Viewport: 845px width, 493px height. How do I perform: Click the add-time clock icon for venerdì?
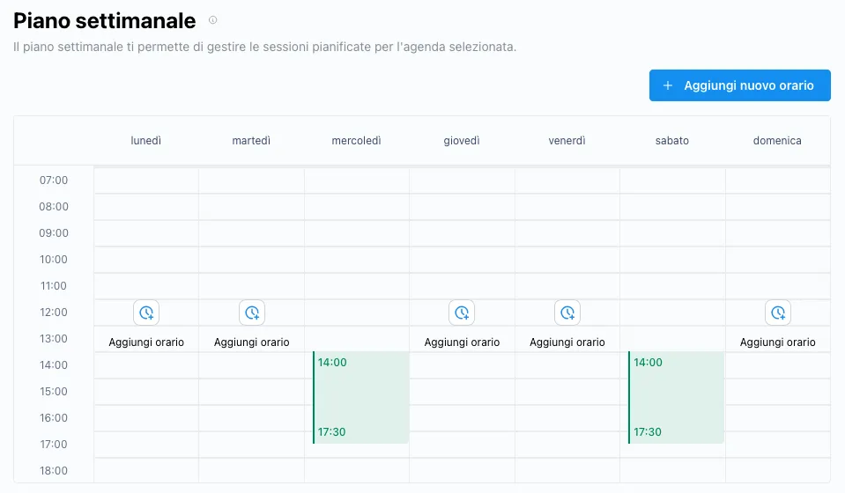pyautogui.click(x=567, y=313)
